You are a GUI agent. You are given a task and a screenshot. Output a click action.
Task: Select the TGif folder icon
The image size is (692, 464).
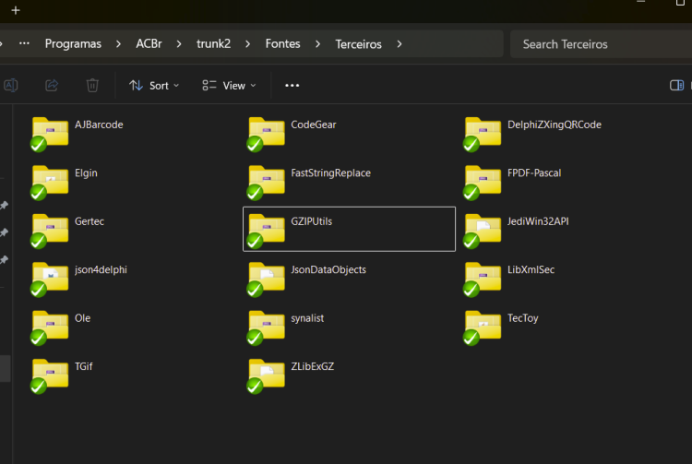click(50, 375)
